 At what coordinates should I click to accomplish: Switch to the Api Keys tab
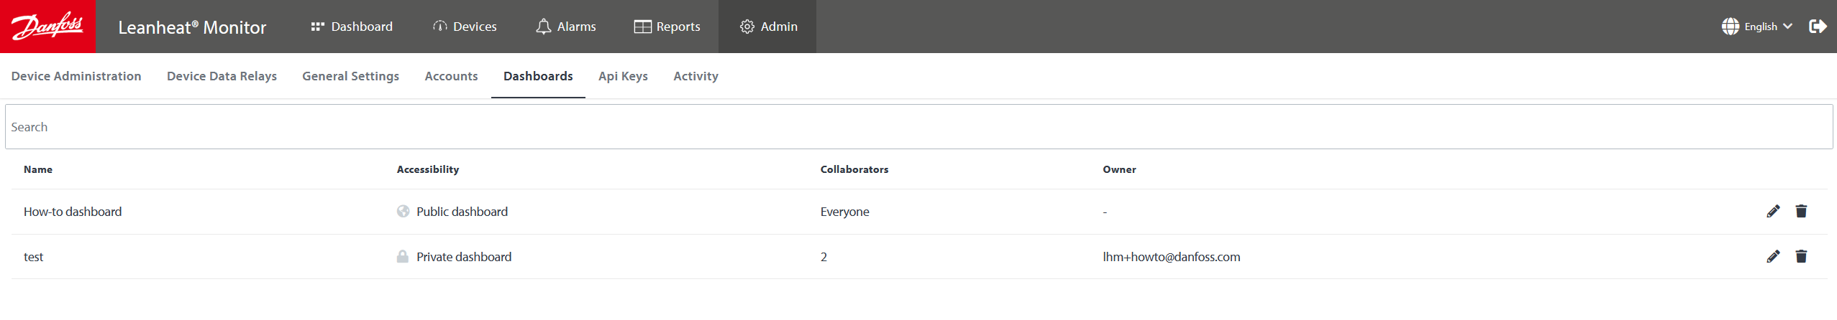[x=623, y=76]
